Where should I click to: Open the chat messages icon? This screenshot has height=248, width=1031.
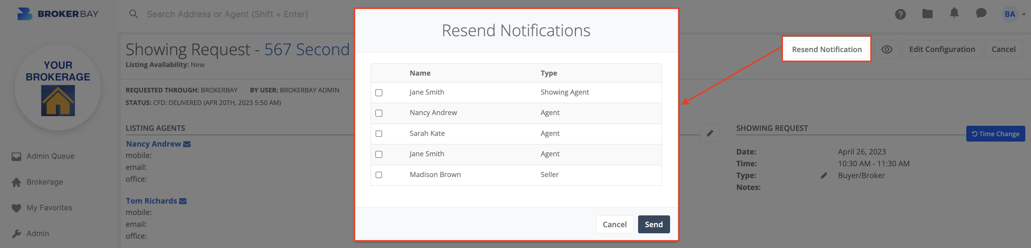point(981,14)
